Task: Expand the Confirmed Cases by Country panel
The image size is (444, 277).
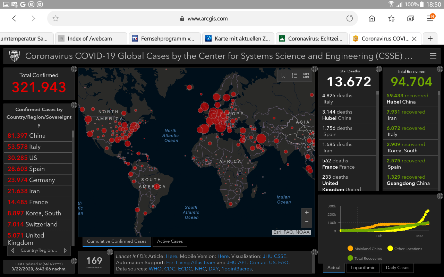Action: pyautogui.click(x=74, y=105)
